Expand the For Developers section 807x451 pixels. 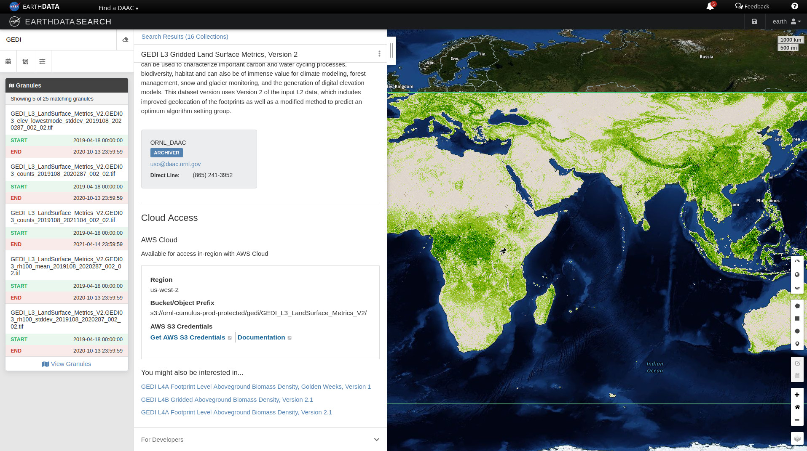click(x=260, y=439)
